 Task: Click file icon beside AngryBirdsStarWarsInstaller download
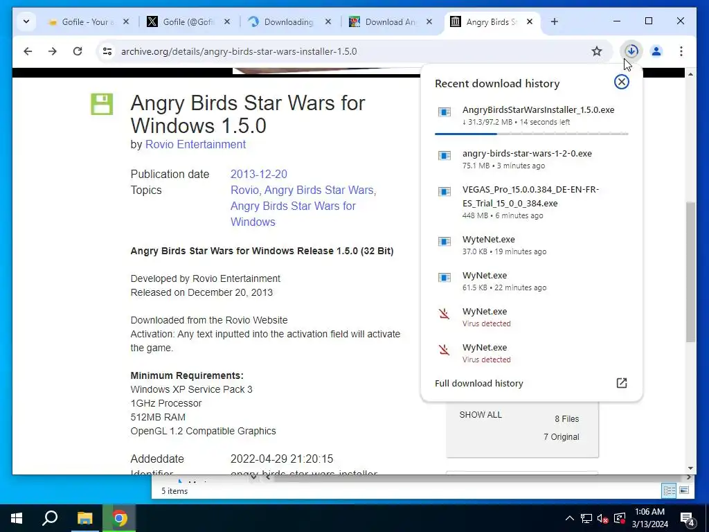click(445, 112)
